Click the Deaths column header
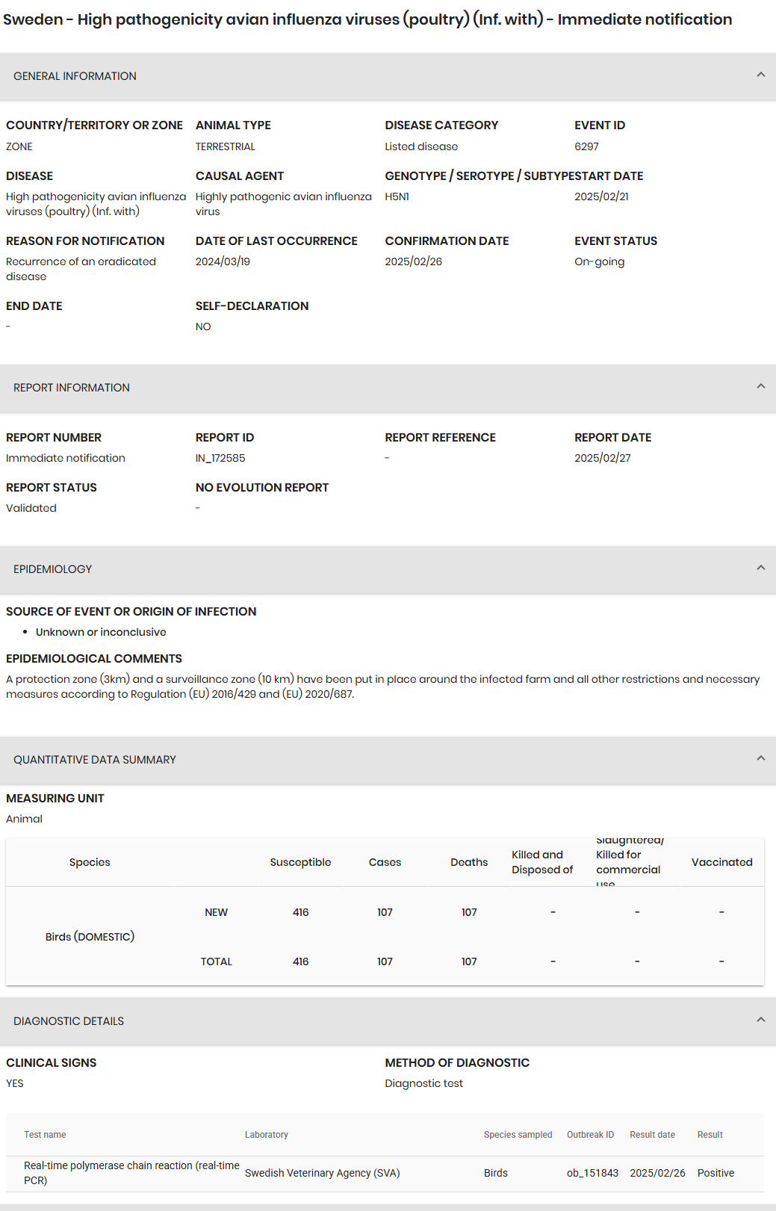The height and width of the screenshot is (1211, 776). (x=469, y=862)
